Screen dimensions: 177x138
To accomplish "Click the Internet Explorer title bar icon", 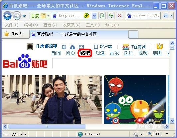I will [5, 6].
